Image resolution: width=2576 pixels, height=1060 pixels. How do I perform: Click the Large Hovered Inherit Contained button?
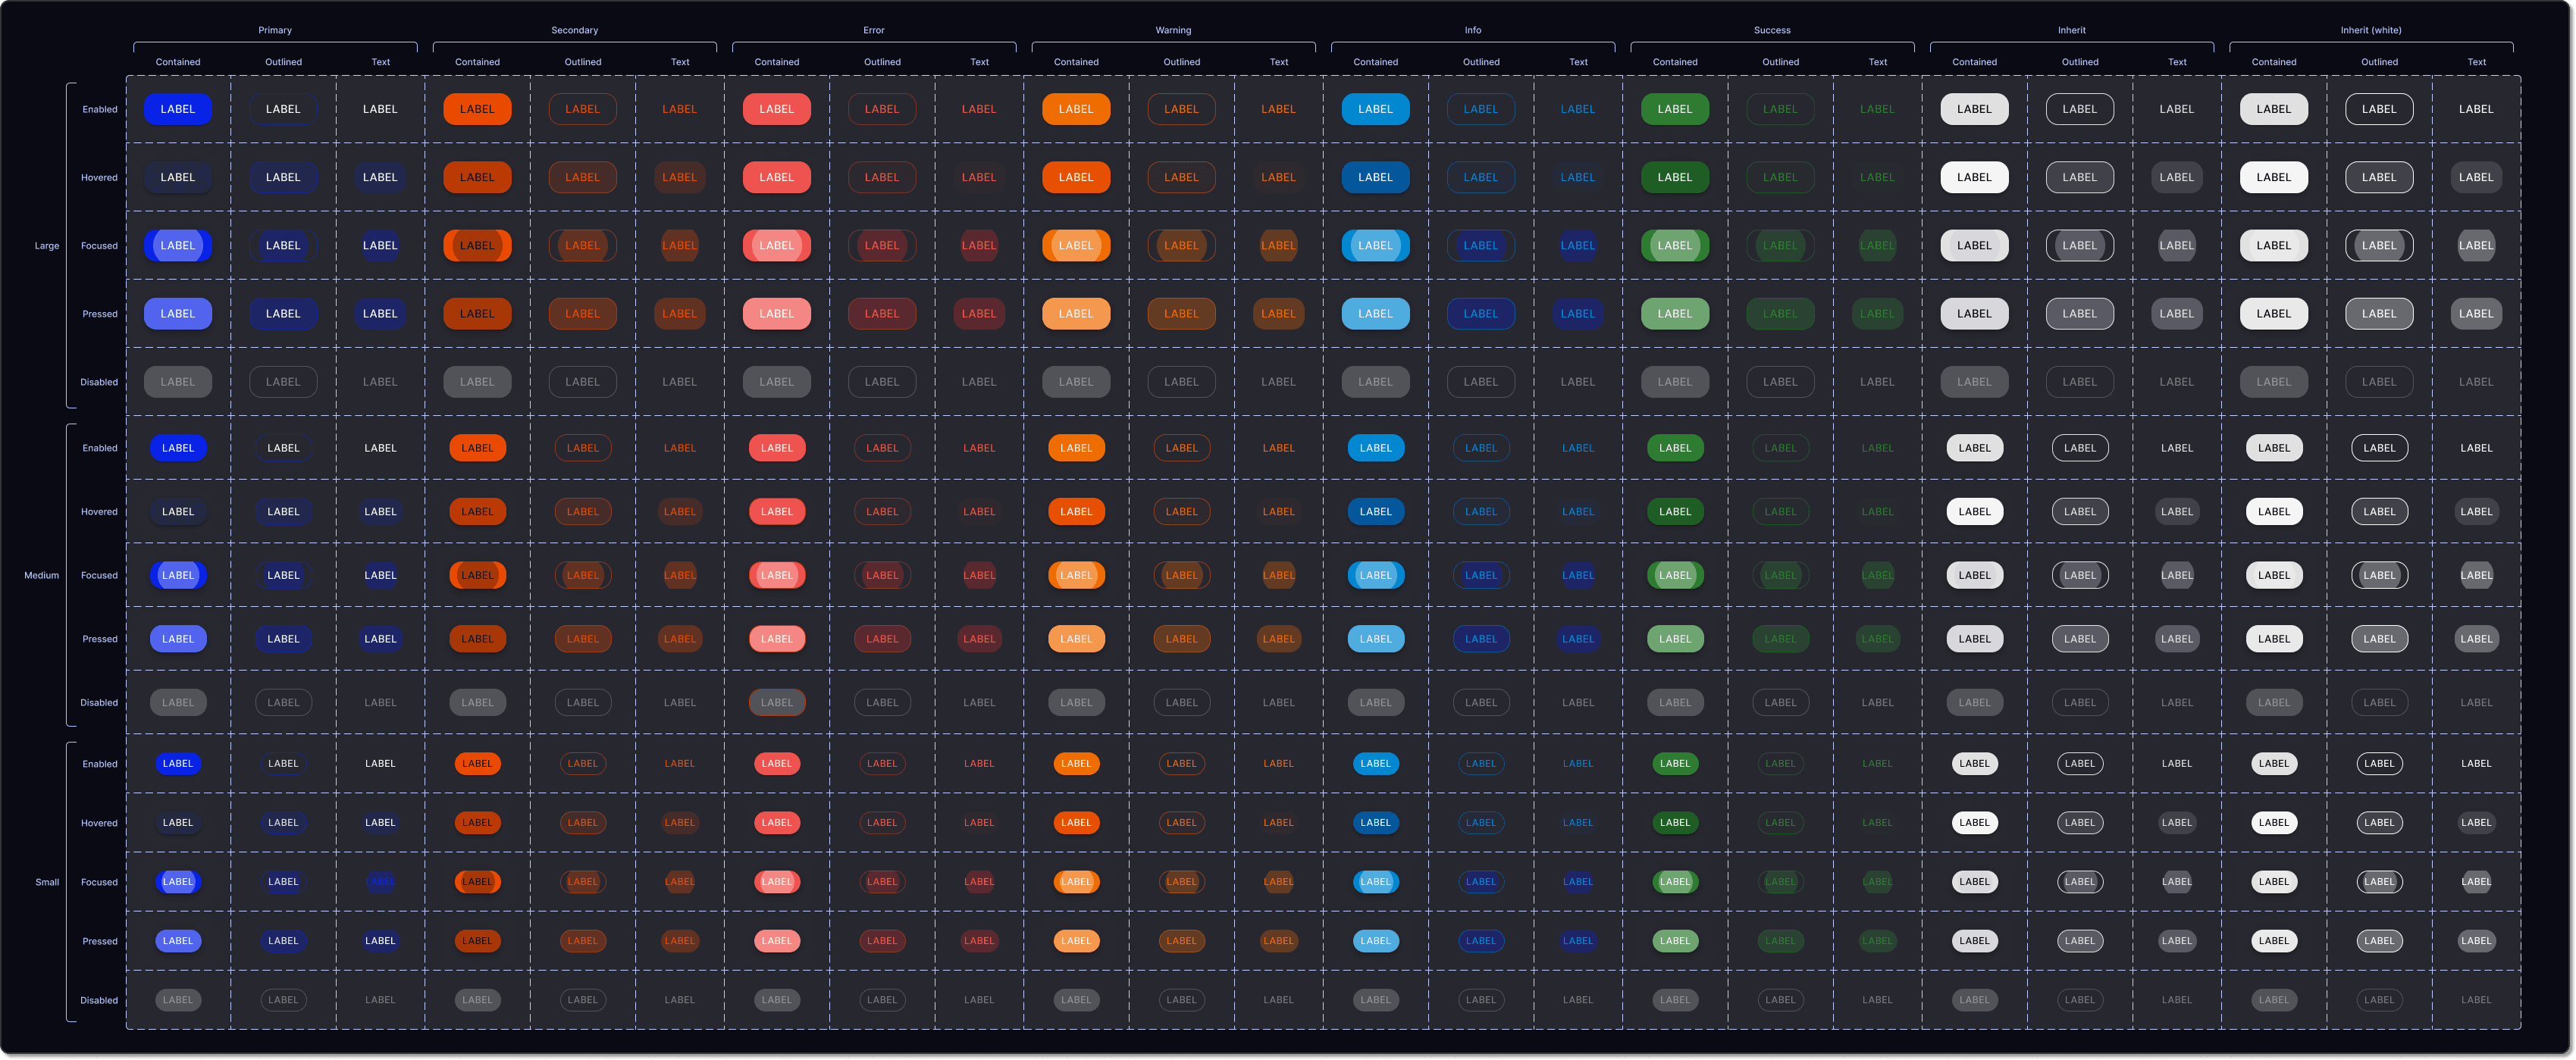1974,177
